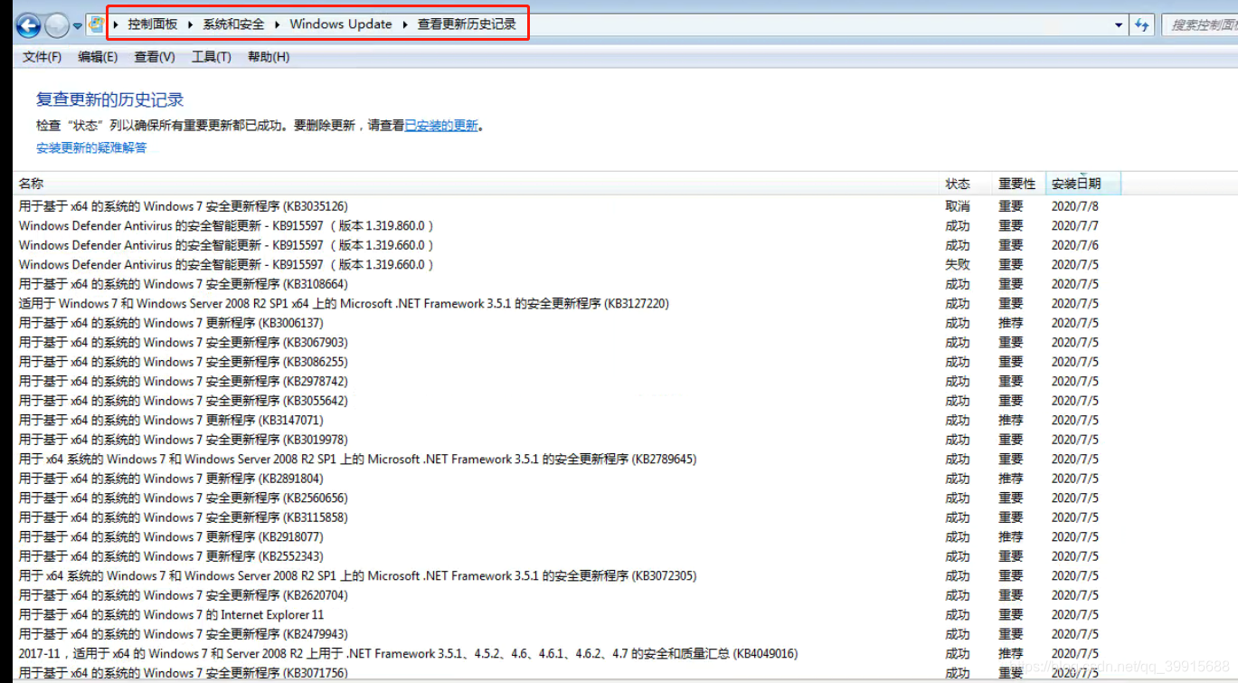Click the 2020/7/8 install date
Viewport: 1238px width, 683px height.
click(x=1075, y=206)
